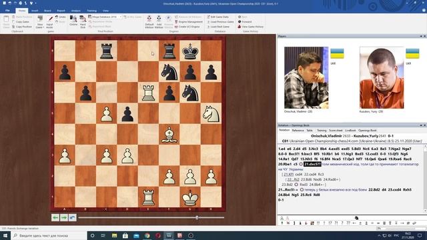
Task: Open Notation pane options arrow
Action: click(x=421, y=125)
